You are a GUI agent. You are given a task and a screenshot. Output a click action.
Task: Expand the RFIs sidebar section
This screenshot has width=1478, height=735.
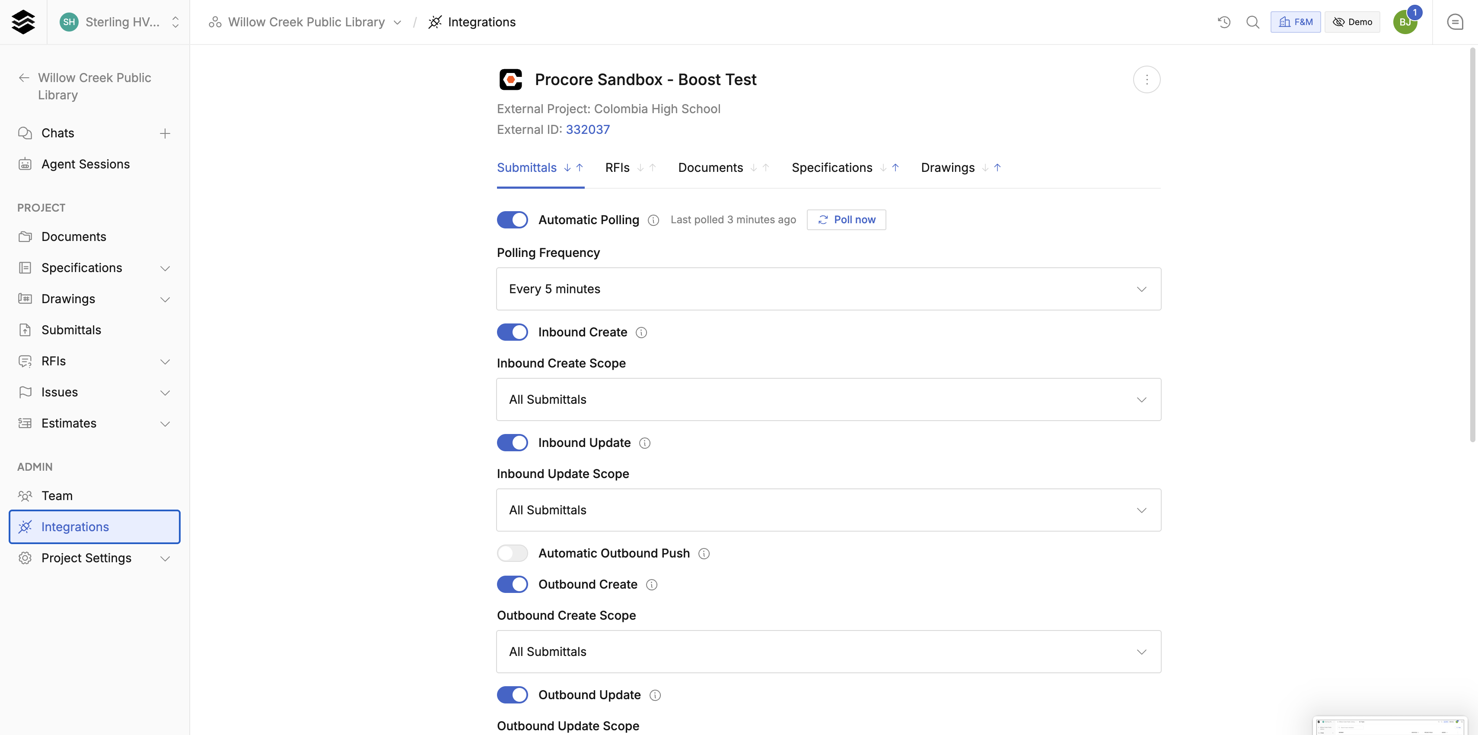pos(165,361)
